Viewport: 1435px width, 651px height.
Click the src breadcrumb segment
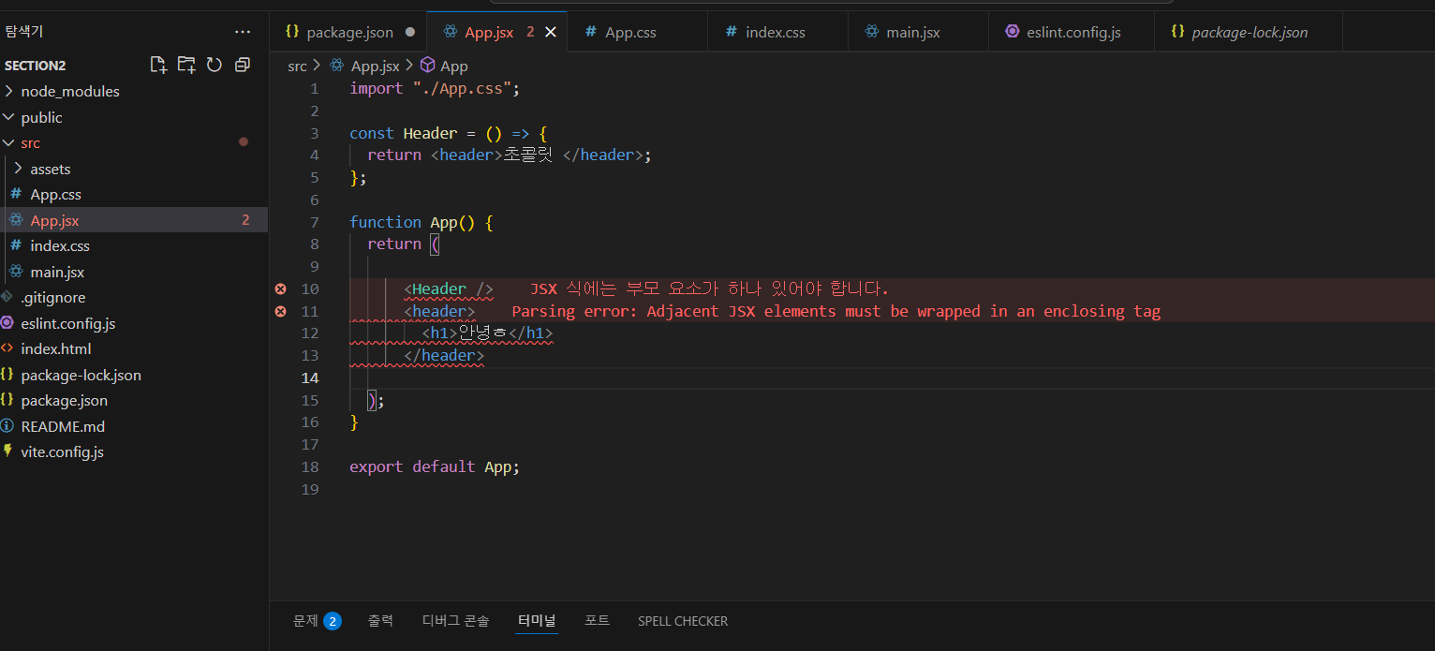click(297, 66)
